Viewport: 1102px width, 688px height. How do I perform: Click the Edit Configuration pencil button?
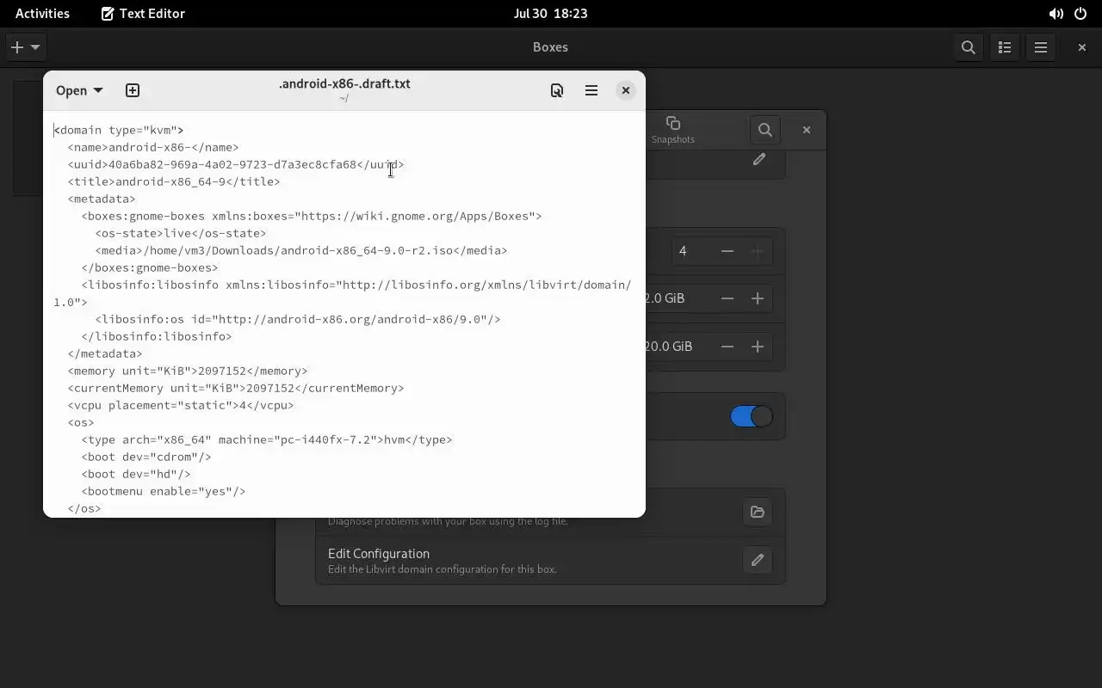click(x=758, y=560)
